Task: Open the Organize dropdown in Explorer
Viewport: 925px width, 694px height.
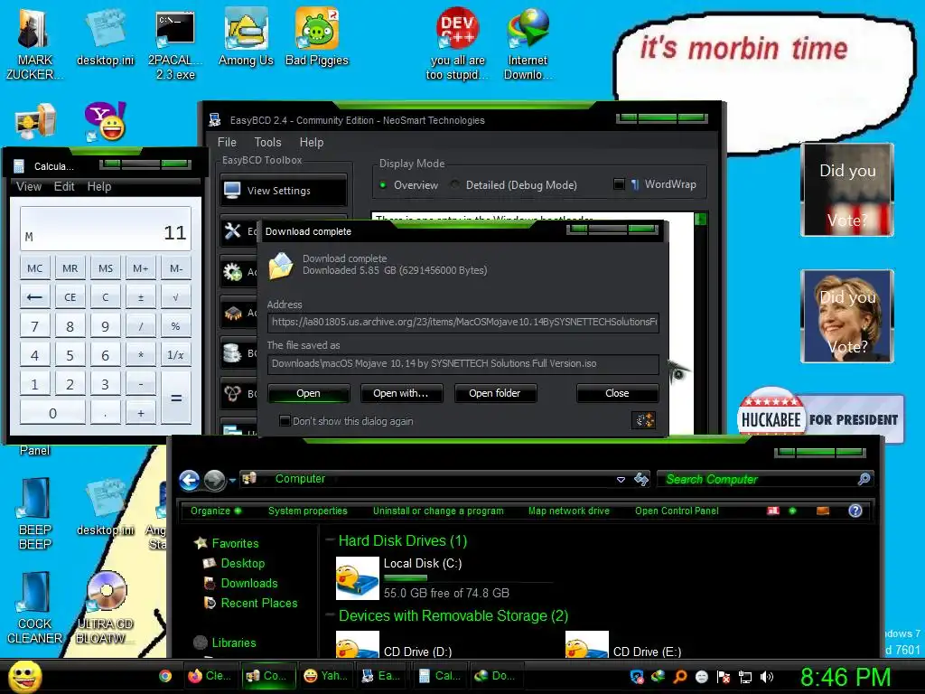Action: click(215, 511)
